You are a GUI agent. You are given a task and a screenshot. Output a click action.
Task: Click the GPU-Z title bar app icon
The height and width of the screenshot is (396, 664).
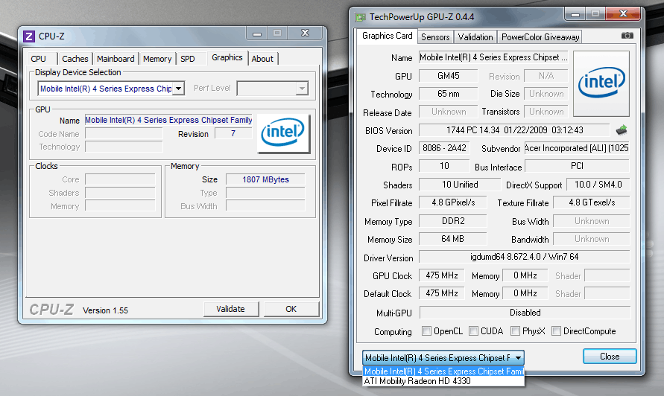(361, 17)
